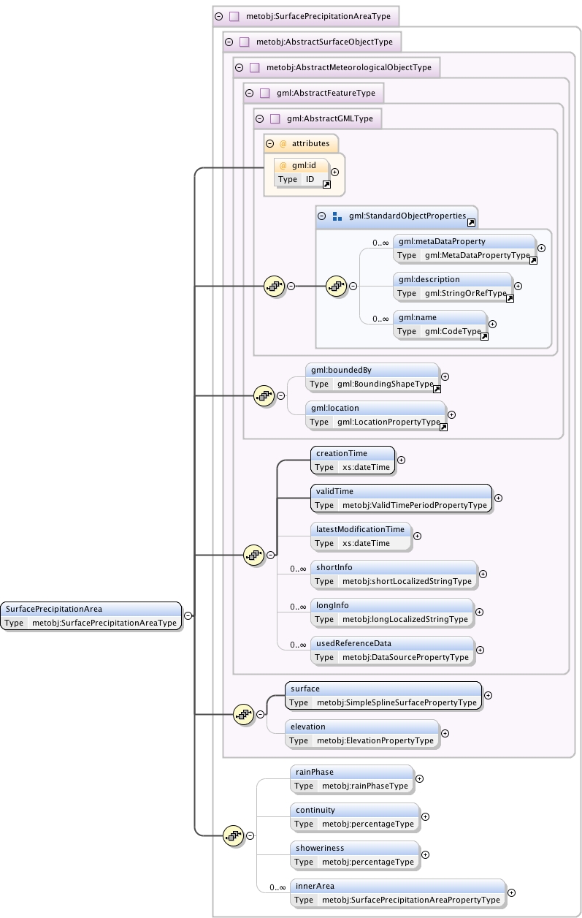This screenshot has width=582, height=918.
Task: Collapse the sequence containing gml:boundedBy
Action: coord(280,396)
